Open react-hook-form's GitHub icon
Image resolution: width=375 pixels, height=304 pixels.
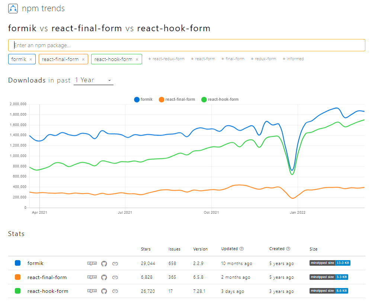tap(104, 291)
